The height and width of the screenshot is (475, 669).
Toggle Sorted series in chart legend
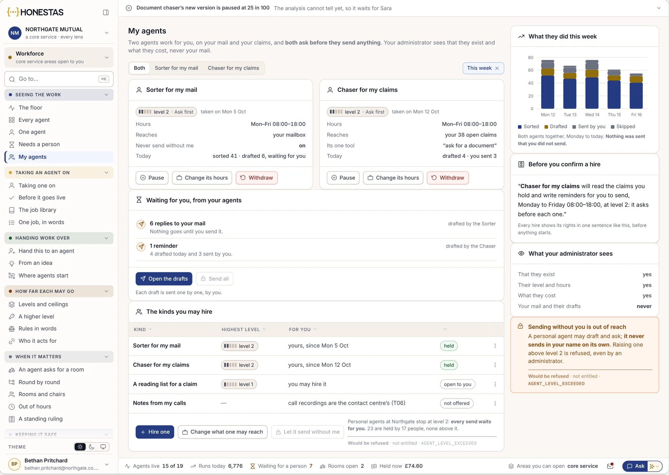coord(529,127)
